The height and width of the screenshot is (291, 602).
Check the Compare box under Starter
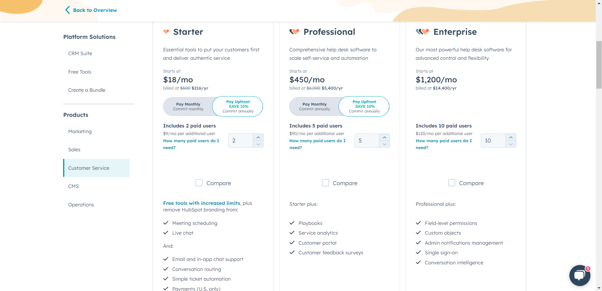click(199, 183)
